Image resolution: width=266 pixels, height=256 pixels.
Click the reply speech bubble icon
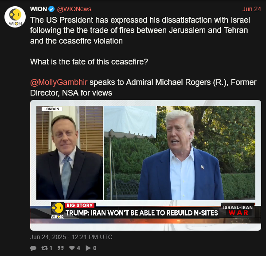point(33,248)
